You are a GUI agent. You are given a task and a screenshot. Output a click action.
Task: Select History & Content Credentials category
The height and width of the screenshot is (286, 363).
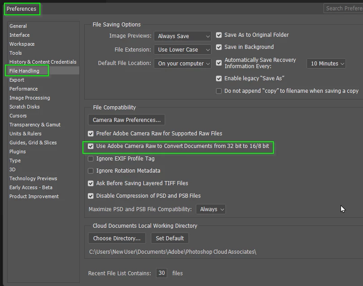coord(43,62)
